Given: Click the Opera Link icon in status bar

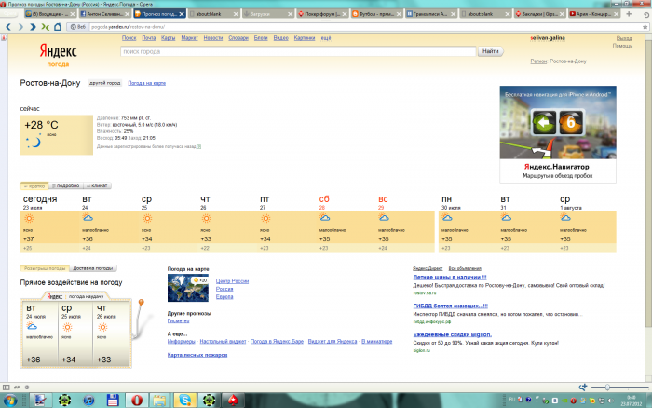Looking at the screenshot, I should (17, 388).
